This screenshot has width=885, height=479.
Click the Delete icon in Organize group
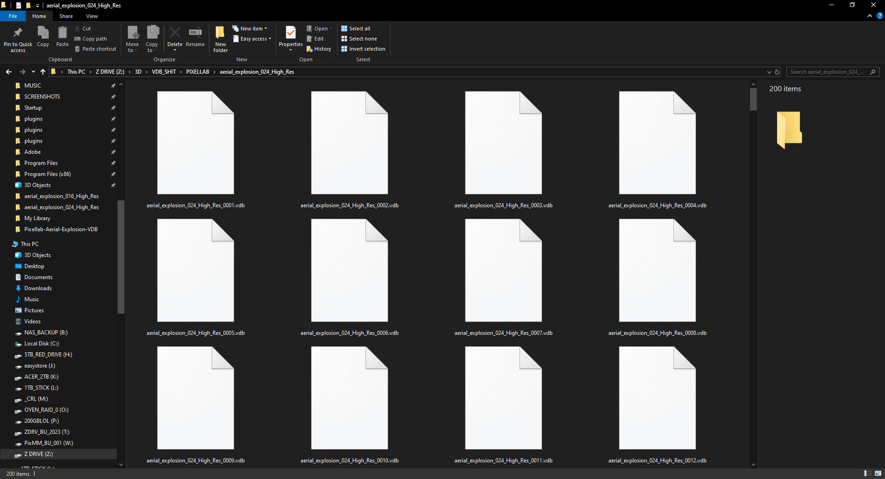[x=175, y=33]
